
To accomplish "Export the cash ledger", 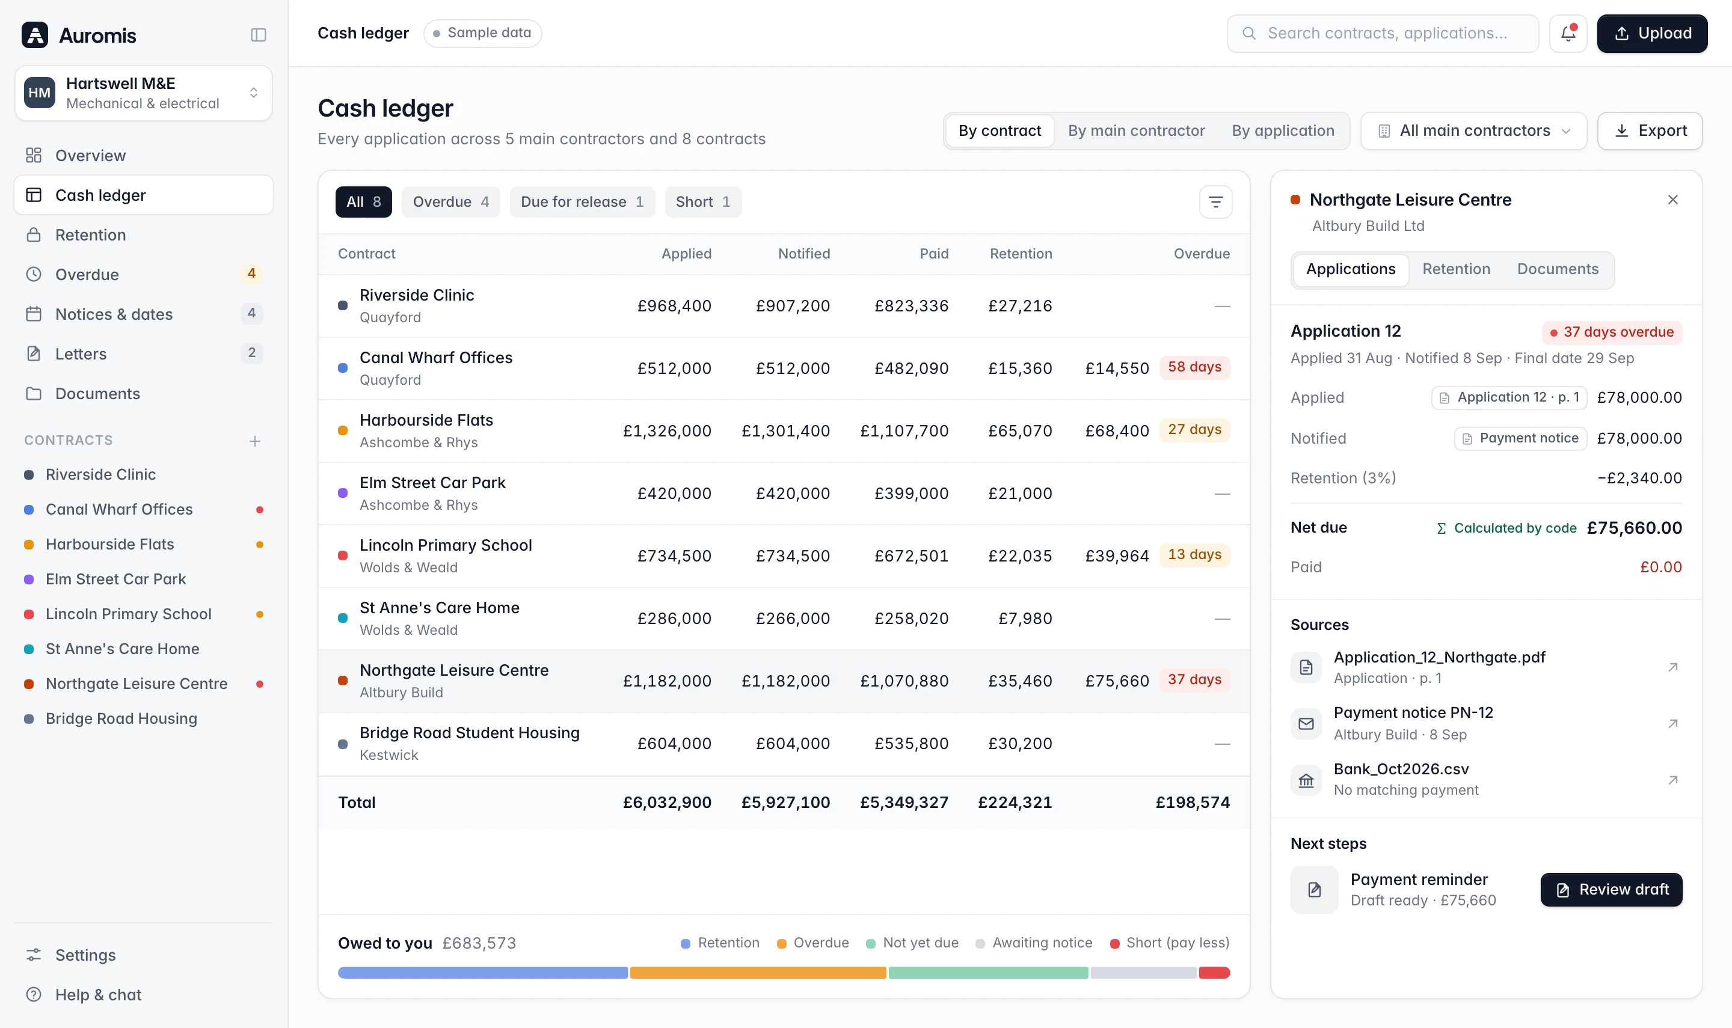I will (x=1650, y=131).
